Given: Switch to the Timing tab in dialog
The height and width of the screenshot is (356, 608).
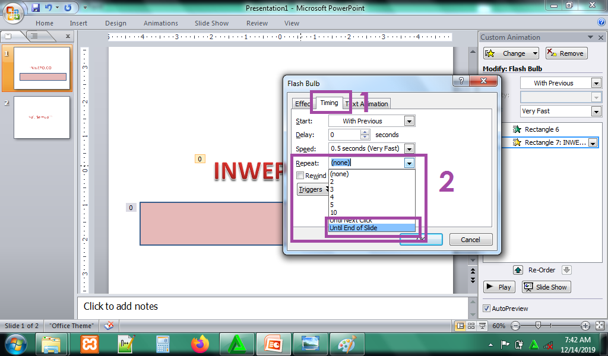Looking at the screenshot, I should point(329,103).
